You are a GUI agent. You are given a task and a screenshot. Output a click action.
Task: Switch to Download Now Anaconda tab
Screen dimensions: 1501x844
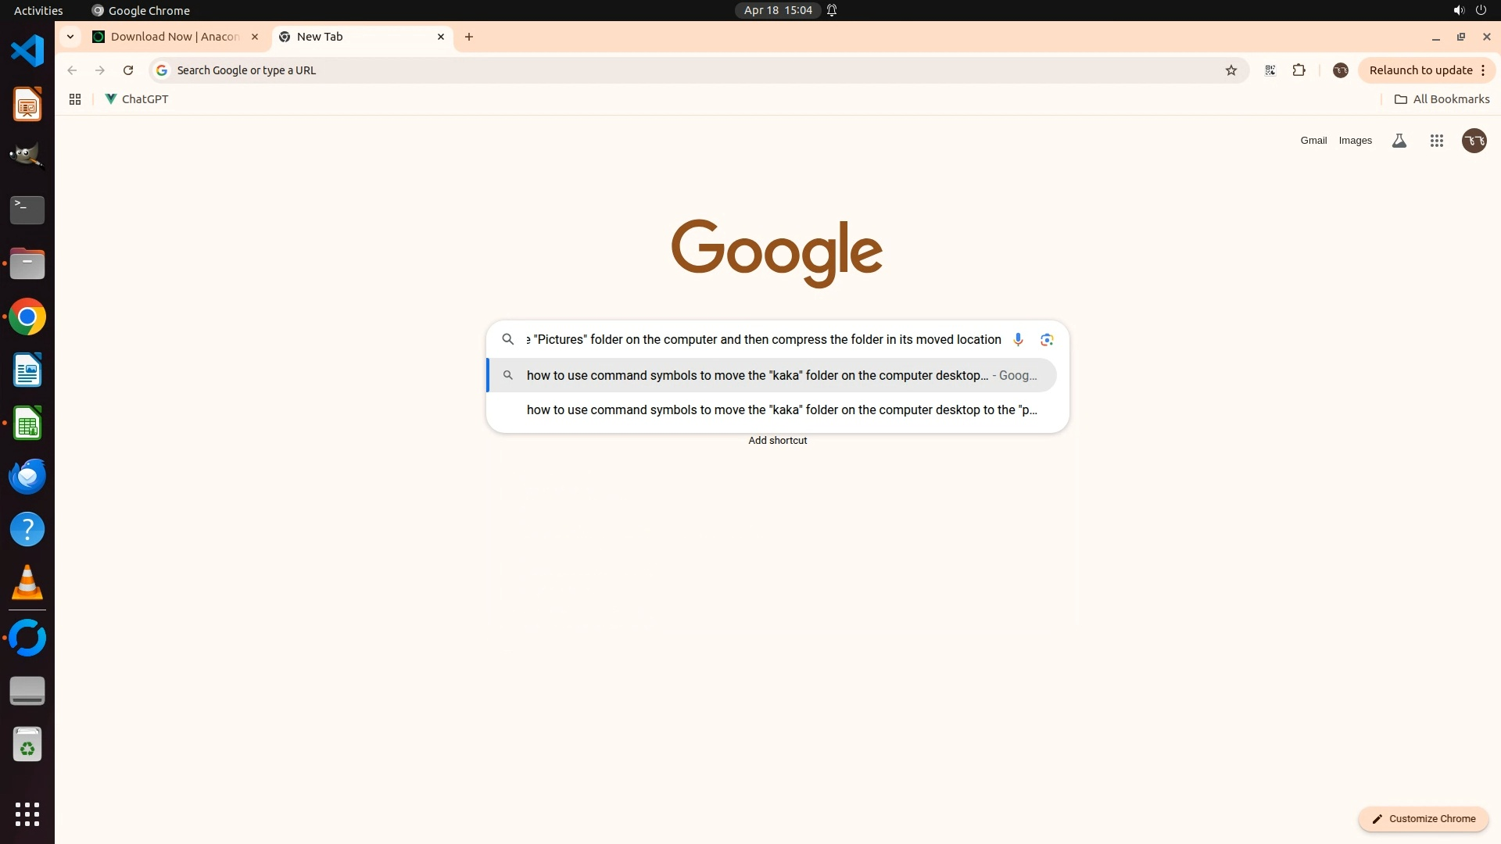coord(175,37)
